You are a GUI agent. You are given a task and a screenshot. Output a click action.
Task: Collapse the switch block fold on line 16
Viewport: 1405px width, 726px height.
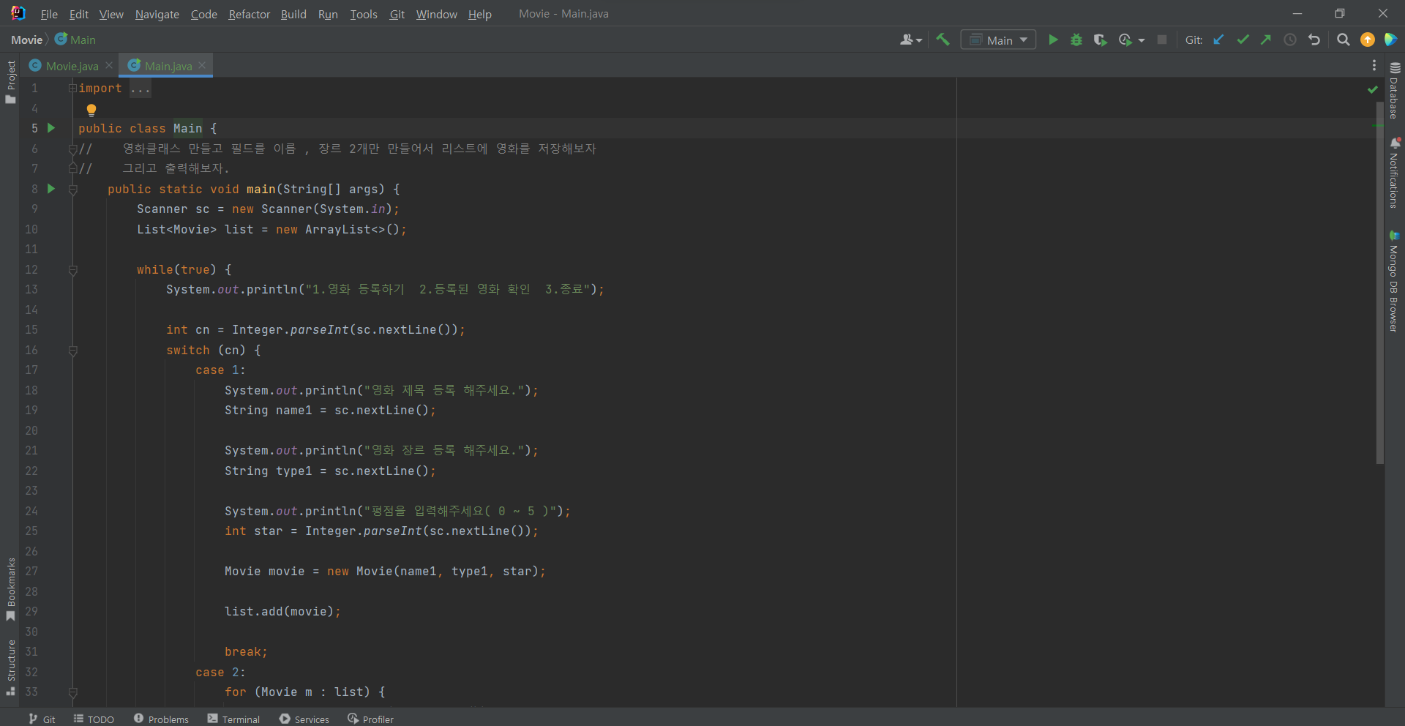[72, 351]
